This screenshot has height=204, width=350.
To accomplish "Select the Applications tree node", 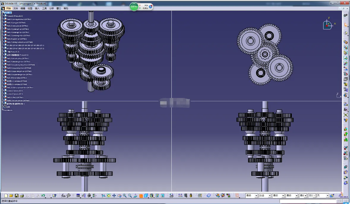I will click(x=8, y=110).
